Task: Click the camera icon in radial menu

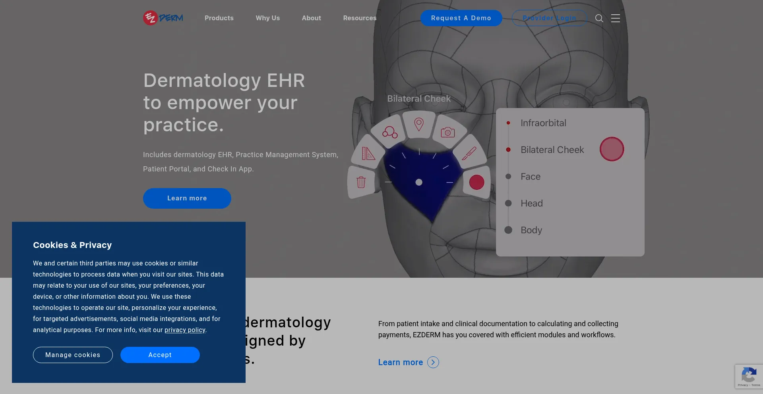Action: click(447, 133)
